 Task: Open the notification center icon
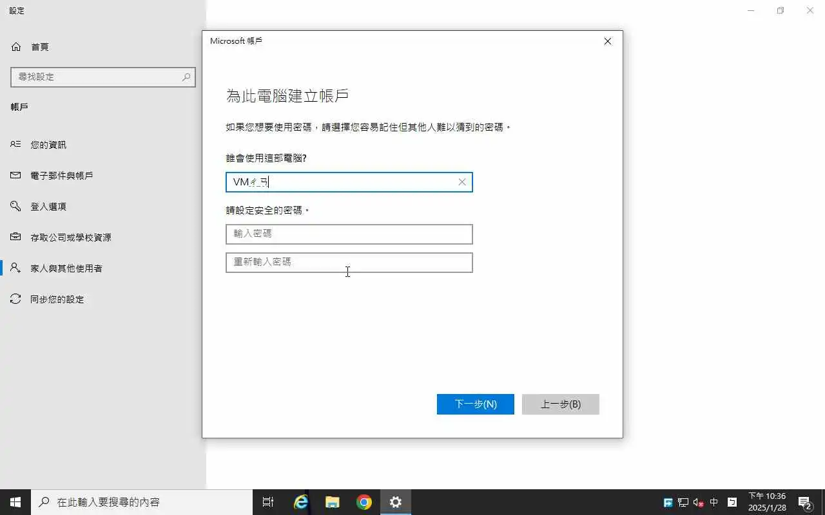[x=805, y=502]
